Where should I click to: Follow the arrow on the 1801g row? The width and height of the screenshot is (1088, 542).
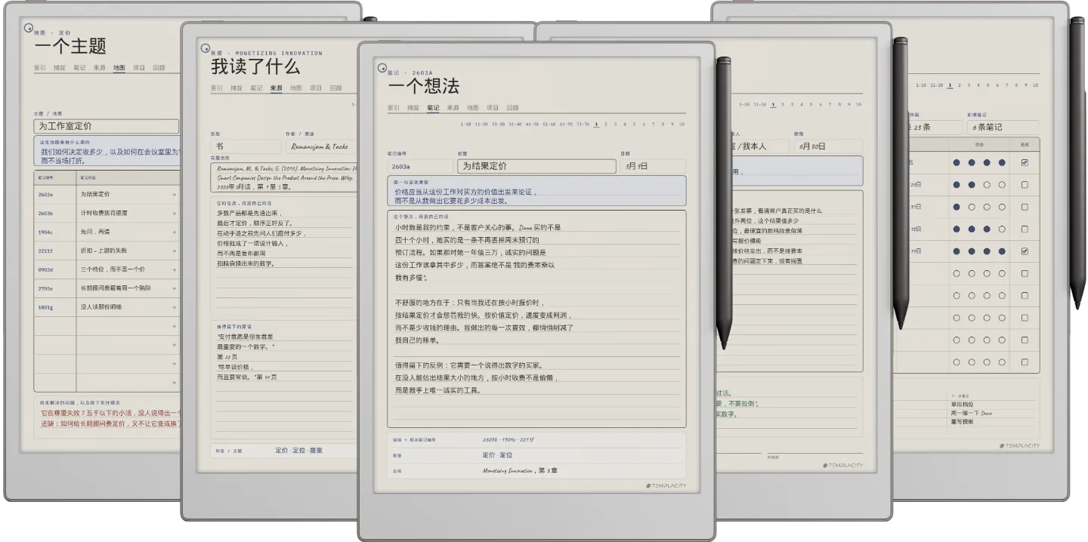[174, 307]
